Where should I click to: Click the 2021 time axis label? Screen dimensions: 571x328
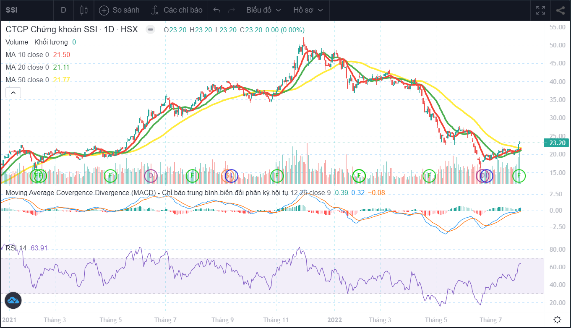[9, 320]
